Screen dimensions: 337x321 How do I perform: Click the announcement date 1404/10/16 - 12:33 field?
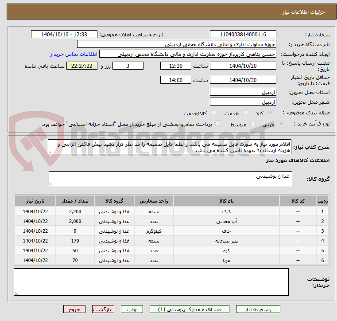tap(64, 35)
